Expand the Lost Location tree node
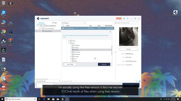 pos(39,28)
